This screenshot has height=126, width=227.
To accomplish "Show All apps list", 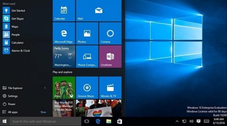I will [10, 112].
